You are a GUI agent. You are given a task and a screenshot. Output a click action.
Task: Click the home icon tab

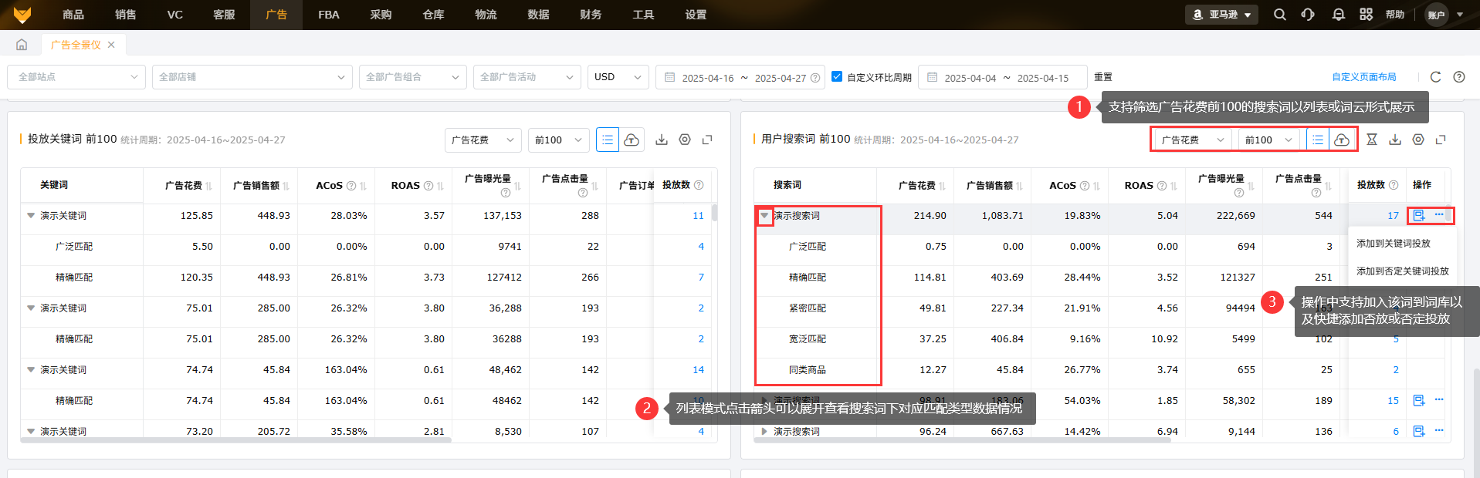click(22, 45)
